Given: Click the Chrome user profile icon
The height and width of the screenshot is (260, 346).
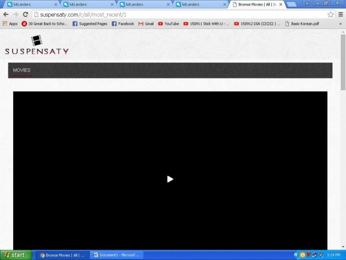Looking at the screenshot, I should pos(307,3).
